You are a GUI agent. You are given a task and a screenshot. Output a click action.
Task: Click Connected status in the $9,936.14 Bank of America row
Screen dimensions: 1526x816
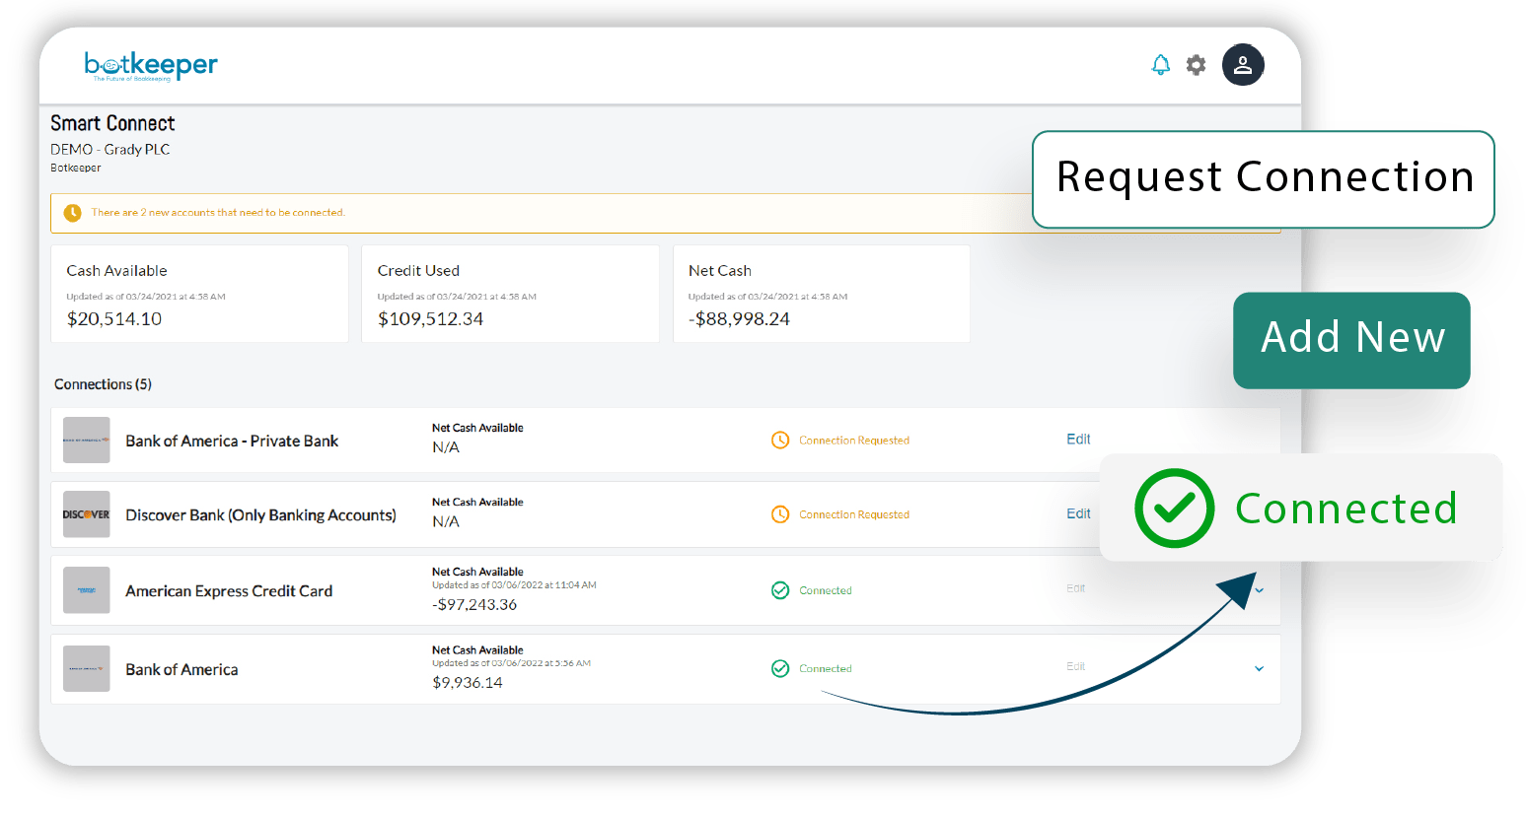click(826, 668)
